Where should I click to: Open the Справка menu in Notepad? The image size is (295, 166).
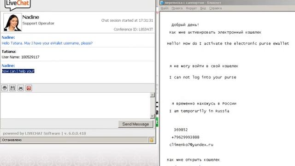point(215,8)
